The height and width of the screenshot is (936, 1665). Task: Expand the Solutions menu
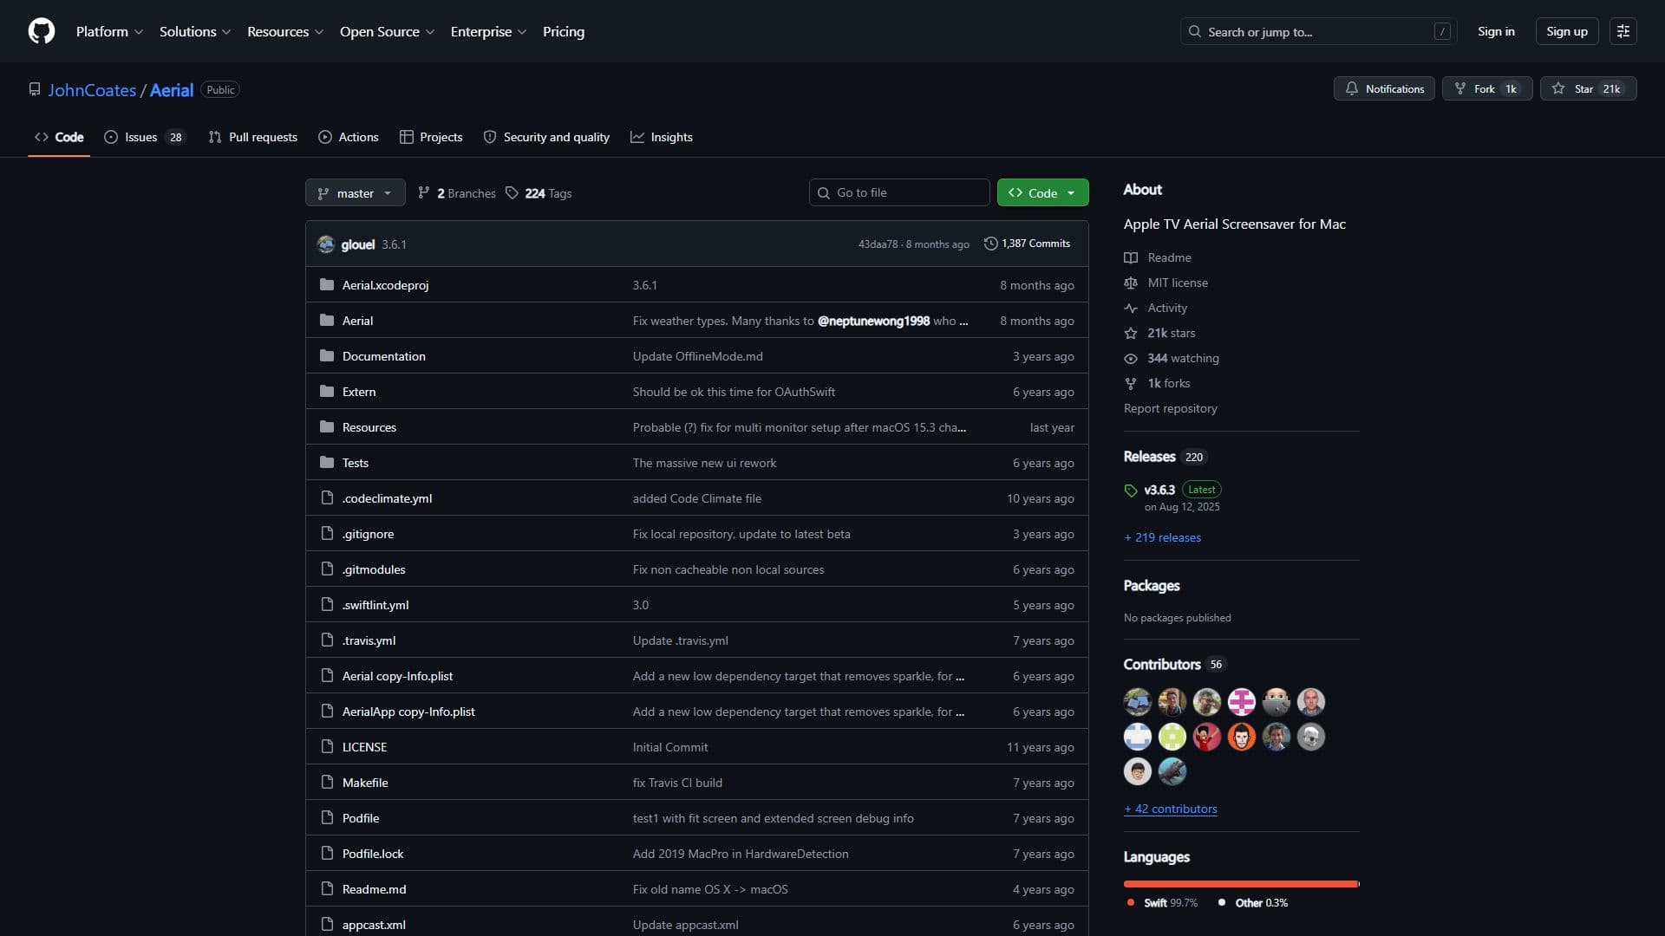(x=195, y=31)
